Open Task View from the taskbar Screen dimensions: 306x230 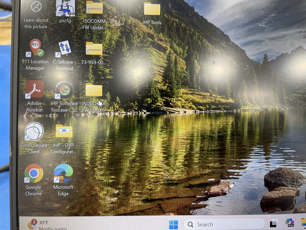point(274,224)
